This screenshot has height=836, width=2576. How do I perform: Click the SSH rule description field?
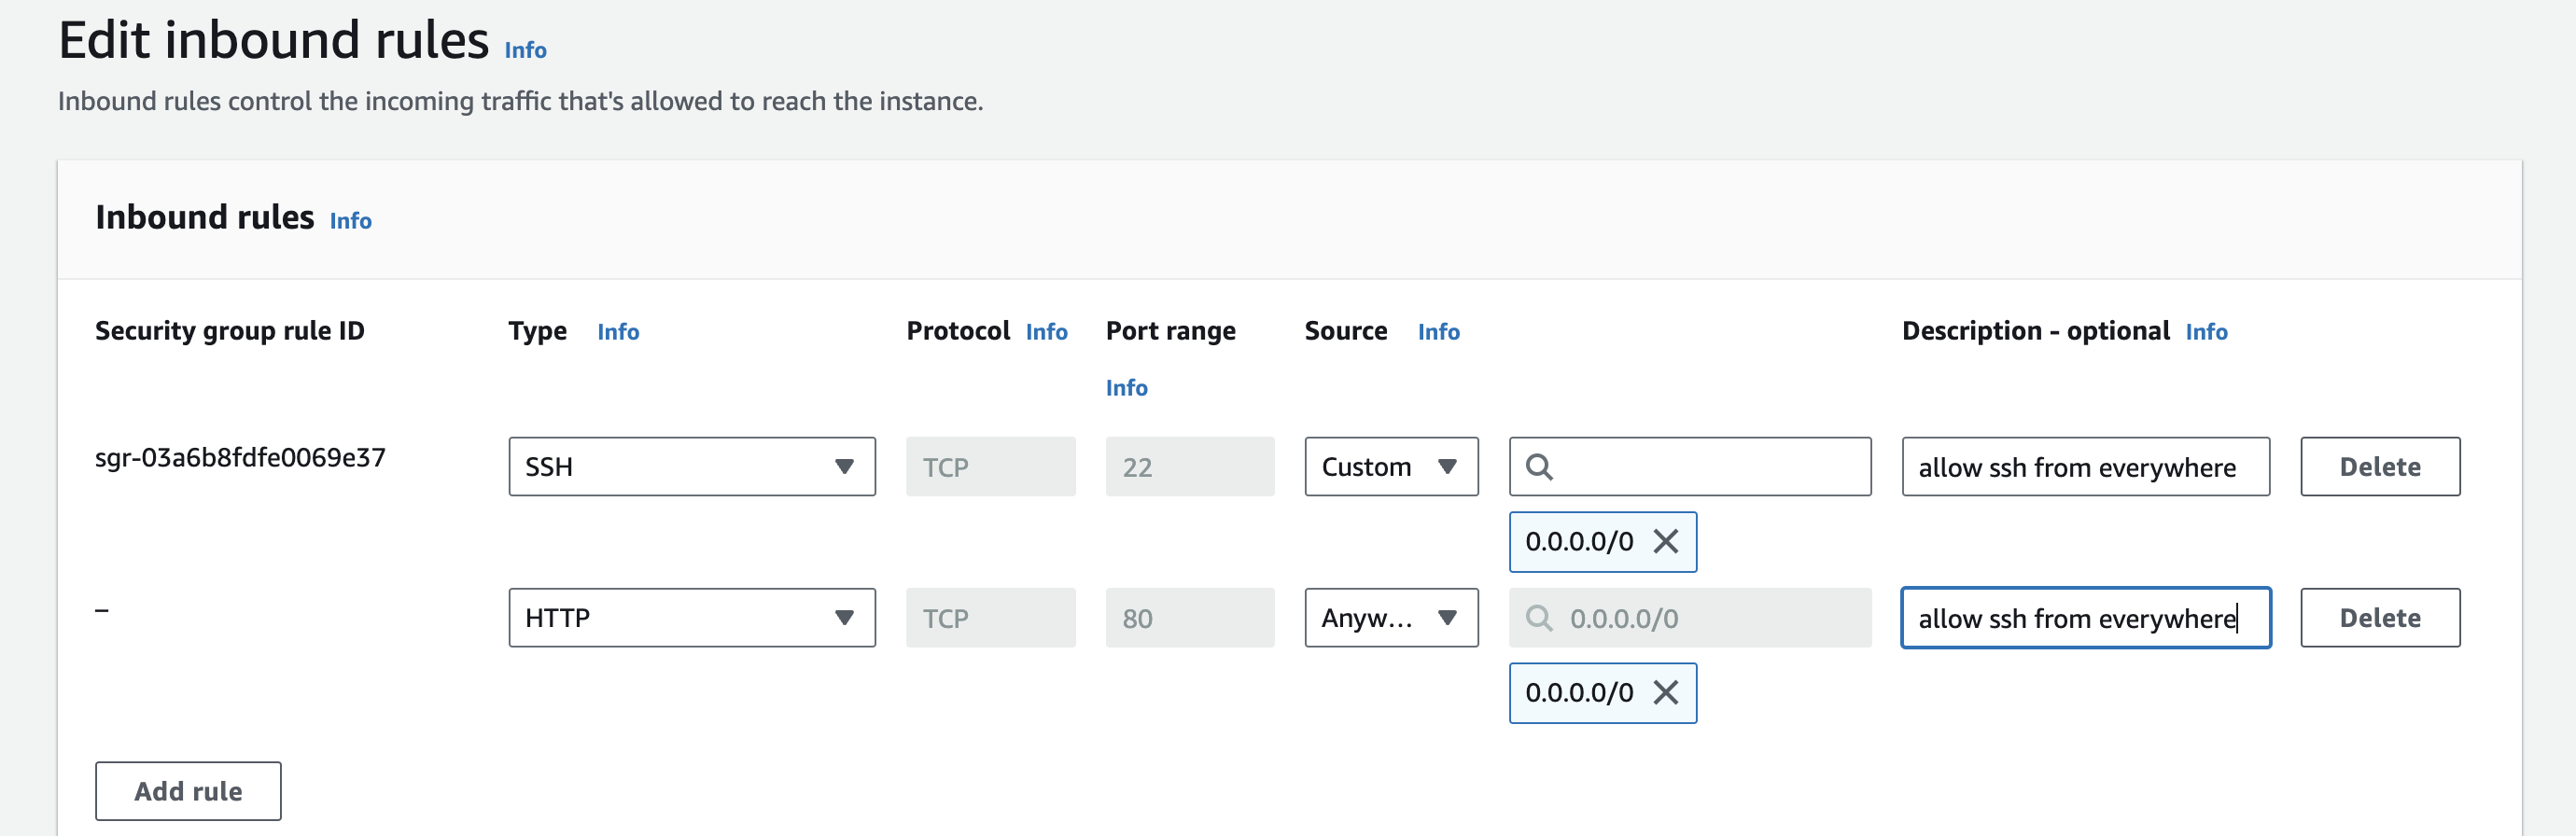(x=2085, y=467)
